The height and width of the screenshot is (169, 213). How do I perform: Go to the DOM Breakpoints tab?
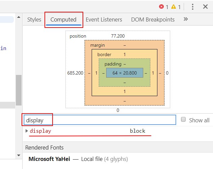153,19
